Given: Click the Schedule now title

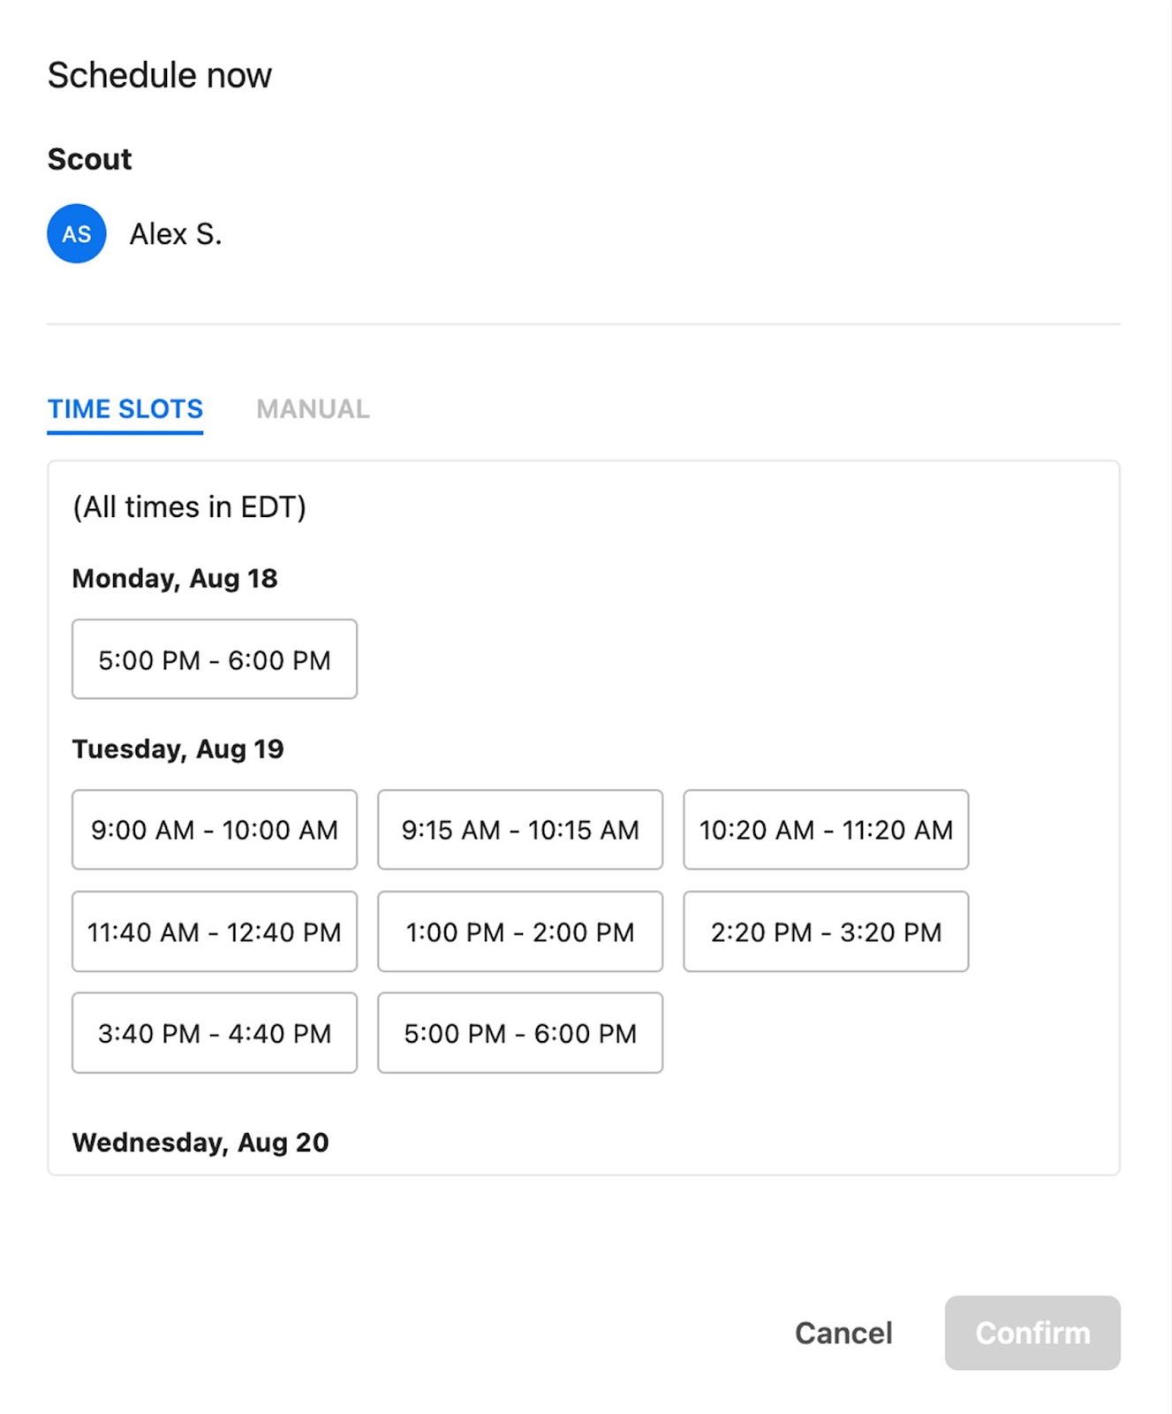Looking at the screenshot, I should (x=160, y=76).
